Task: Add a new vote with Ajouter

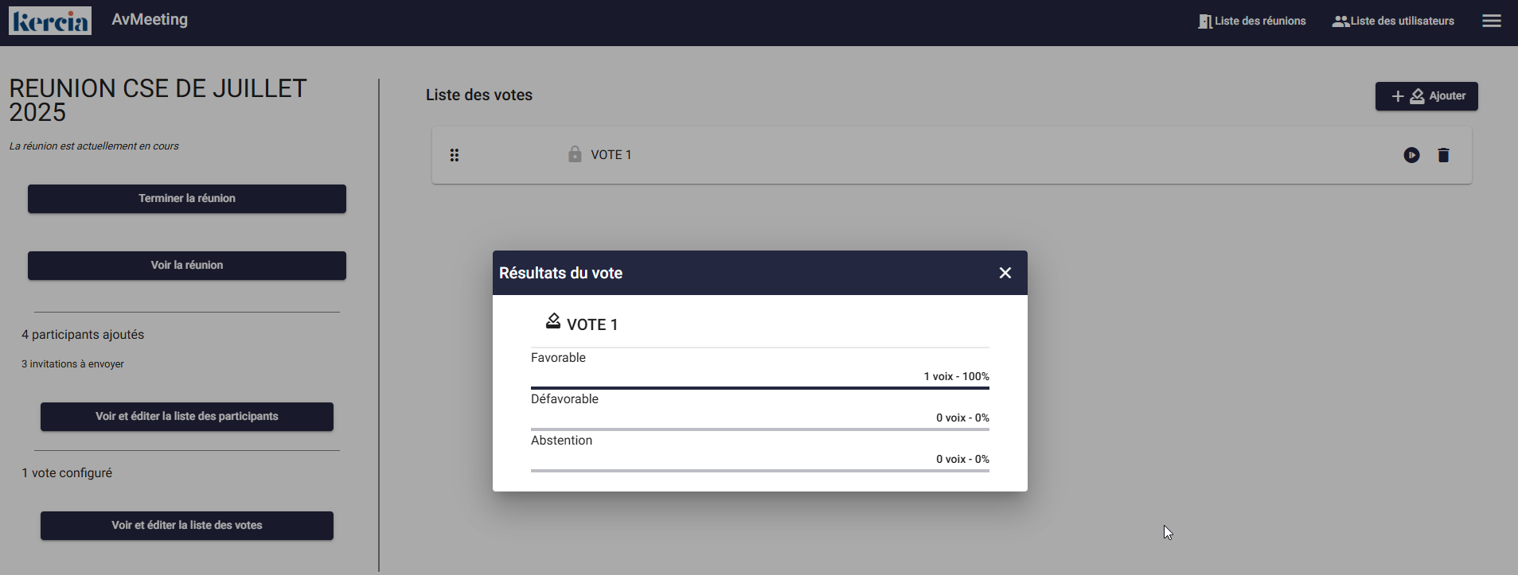Action: pyautogui.click(x=1426, y=96)
